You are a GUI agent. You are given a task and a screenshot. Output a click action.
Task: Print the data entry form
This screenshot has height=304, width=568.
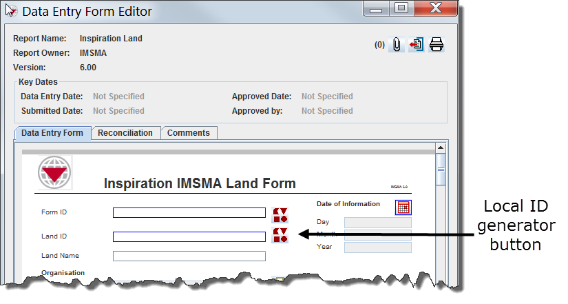tap(436, 45)
